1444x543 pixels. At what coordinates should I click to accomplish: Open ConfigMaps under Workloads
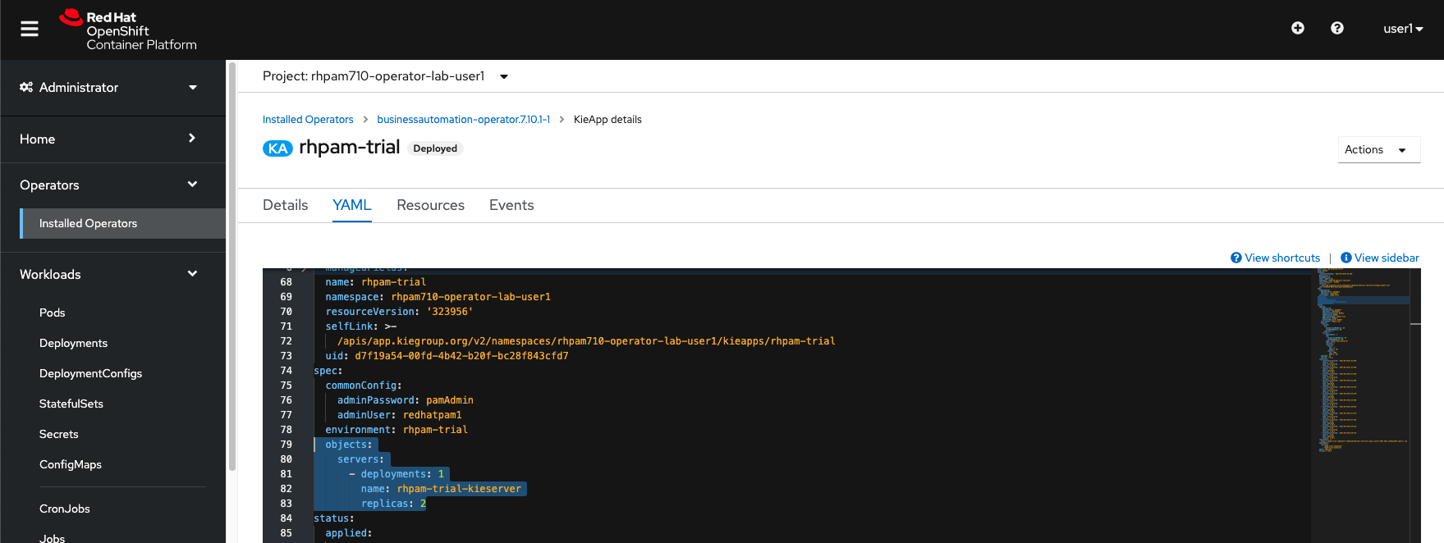(71, 464)
